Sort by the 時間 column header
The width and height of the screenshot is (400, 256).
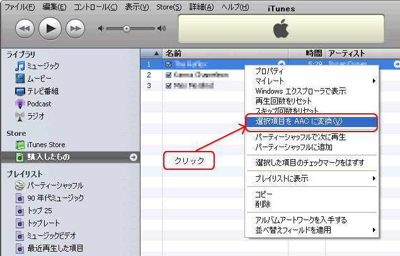(x=307, y=53)
